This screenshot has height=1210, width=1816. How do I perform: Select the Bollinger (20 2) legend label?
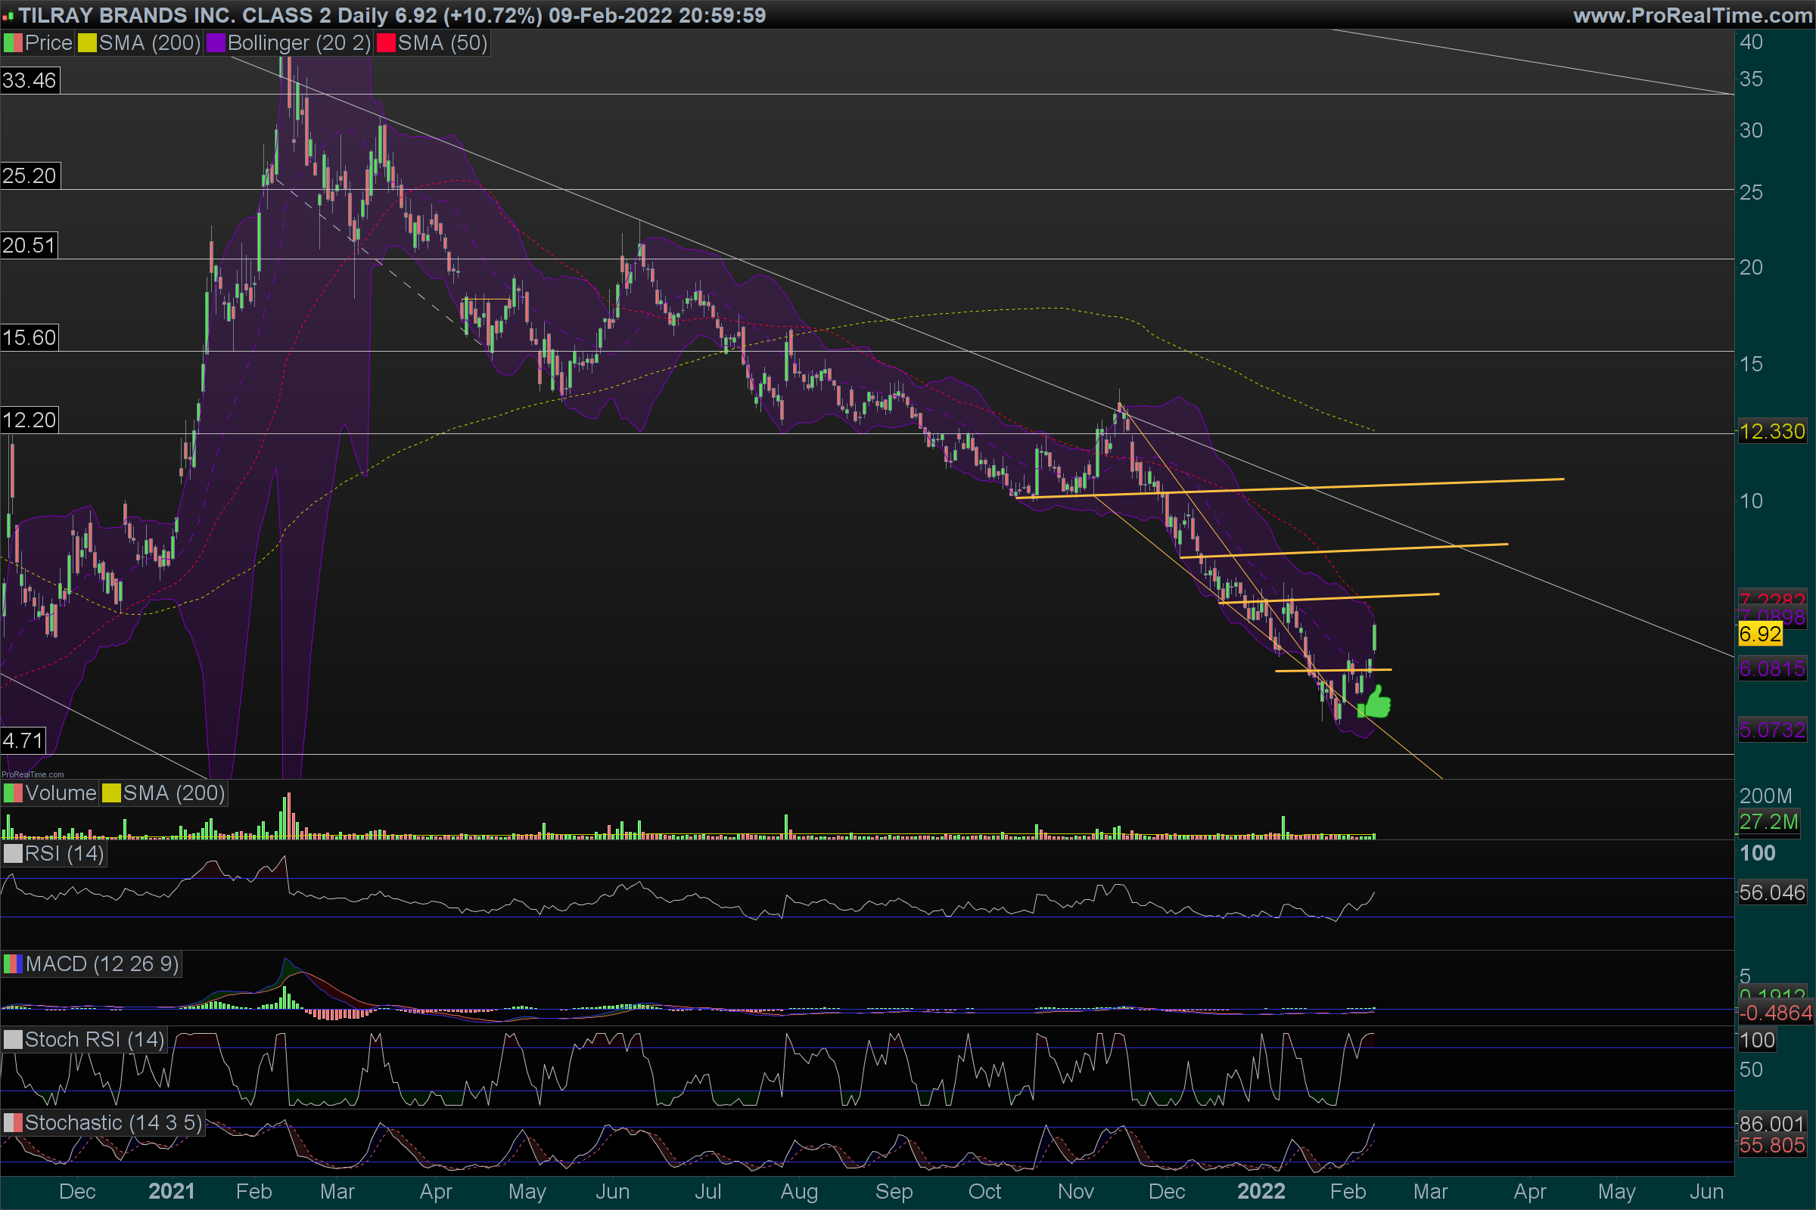coord(299,43)
